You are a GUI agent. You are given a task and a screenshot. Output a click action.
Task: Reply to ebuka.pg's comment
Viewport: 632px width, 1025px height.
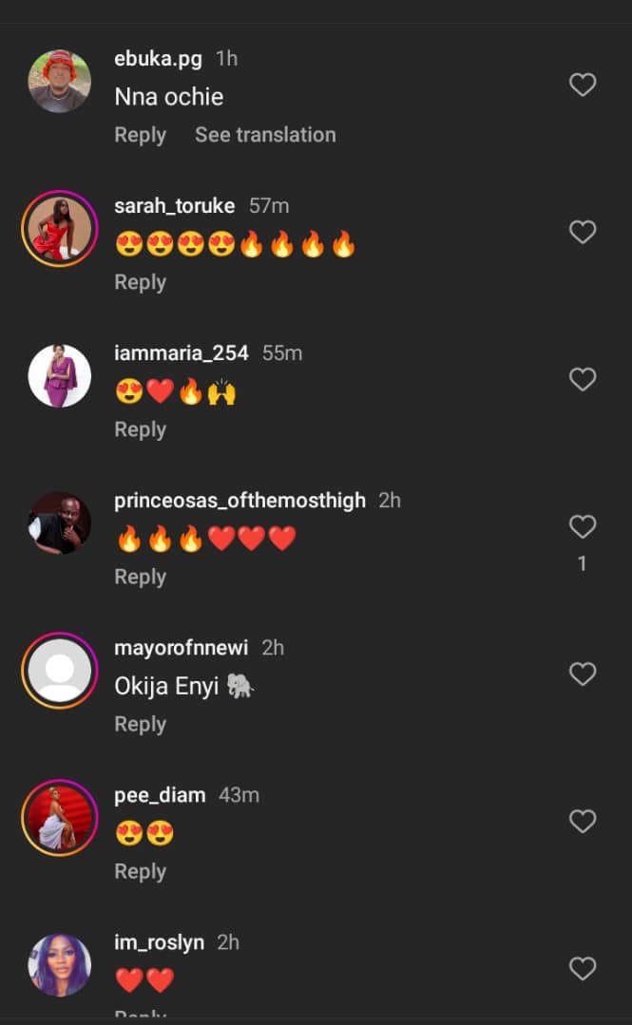tap(140, 135)
